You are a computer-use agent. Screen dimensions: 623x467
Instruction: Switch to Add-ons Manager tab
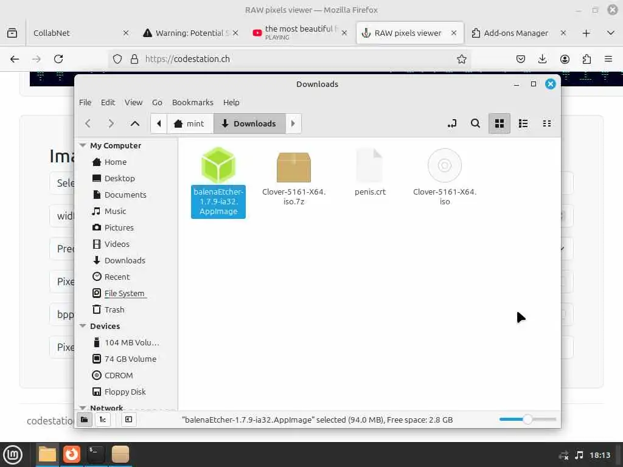517,33
